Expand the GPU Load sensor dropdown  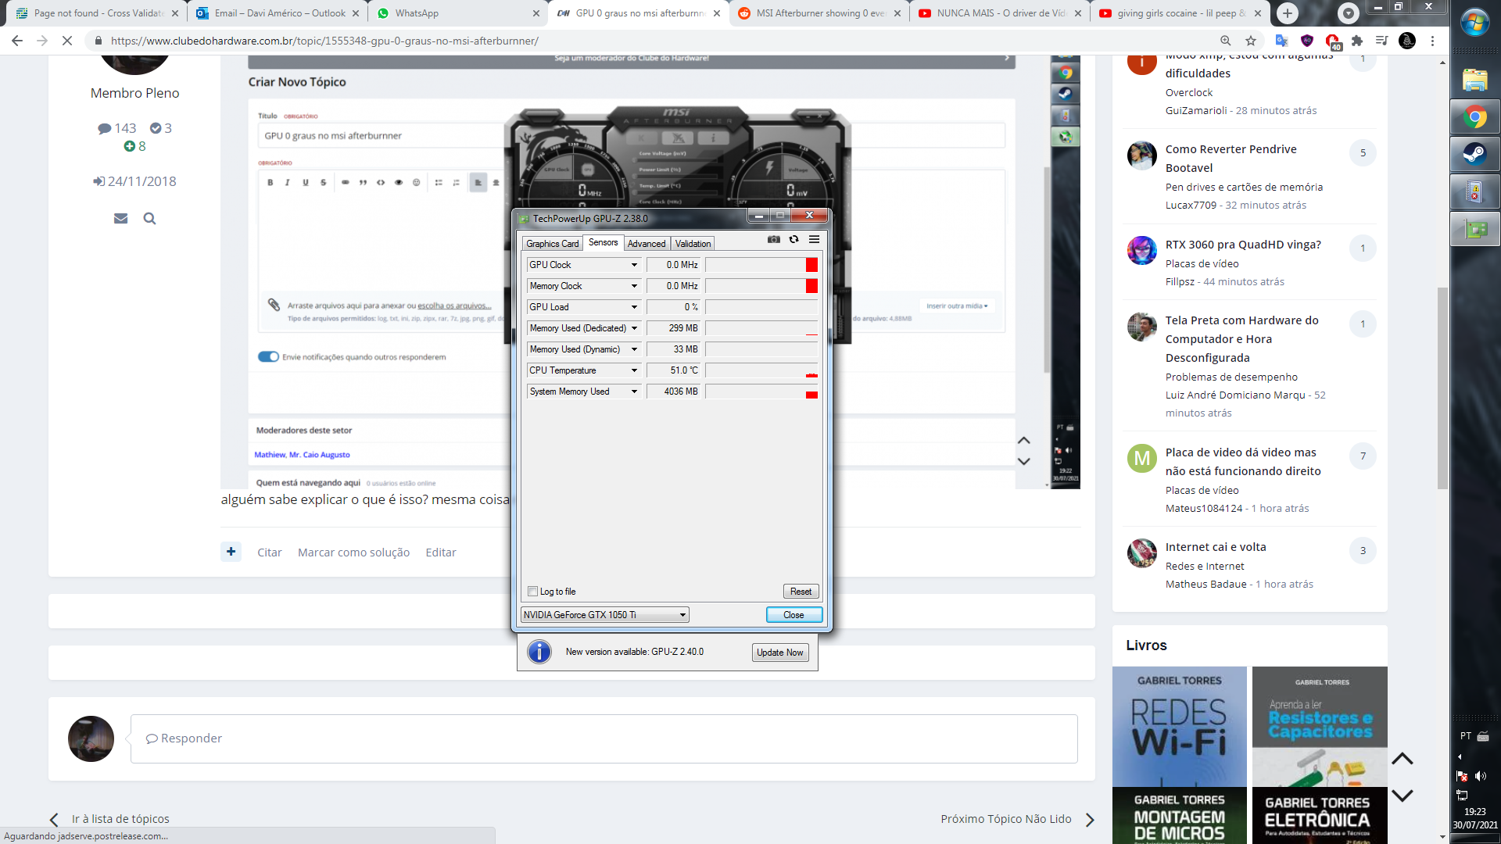coord(634,307)
